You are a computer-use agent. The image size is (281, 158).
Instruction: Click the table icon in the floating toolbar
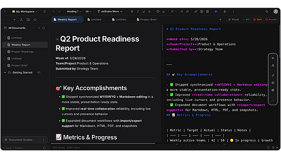click(x=273, y=90)
